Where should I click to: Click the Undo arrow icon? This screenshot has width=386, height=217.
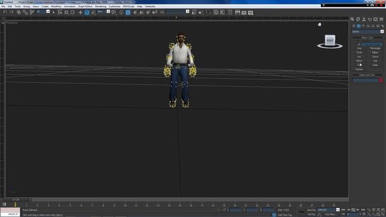click(x=5, y=12)
